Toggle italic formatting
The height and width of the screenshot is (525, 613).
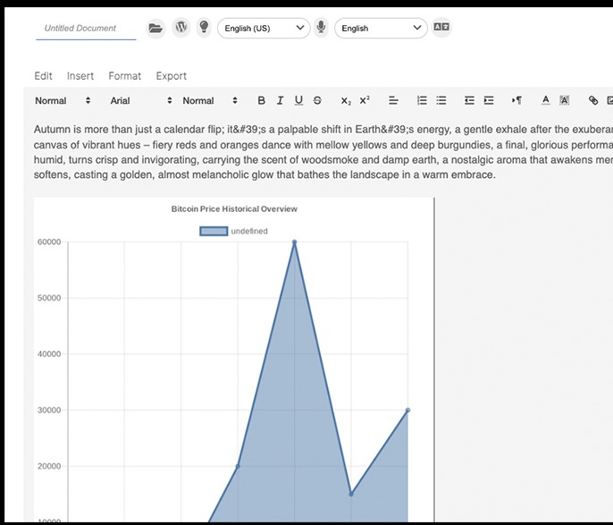(280, 100)
